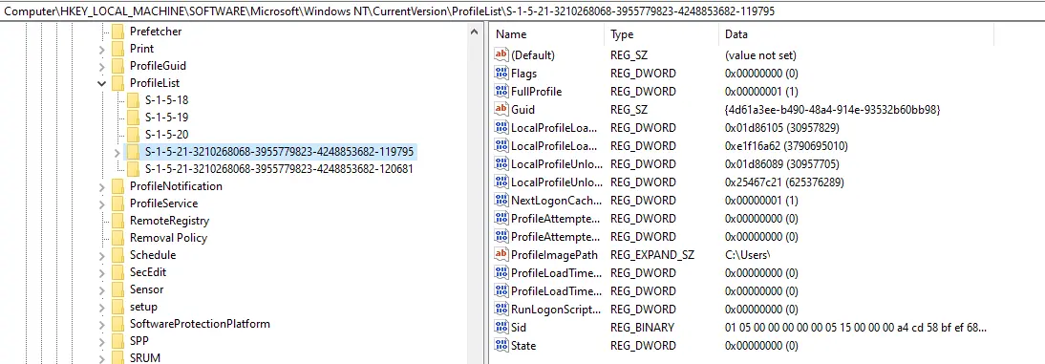Expand the ProfileNotification key
The image size is (1045, 364).
coord(102,186)
